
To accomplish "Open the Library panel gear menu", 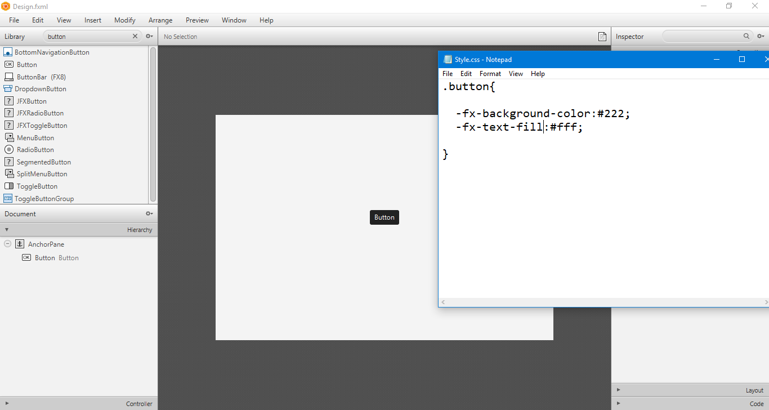I will point(149,35).
